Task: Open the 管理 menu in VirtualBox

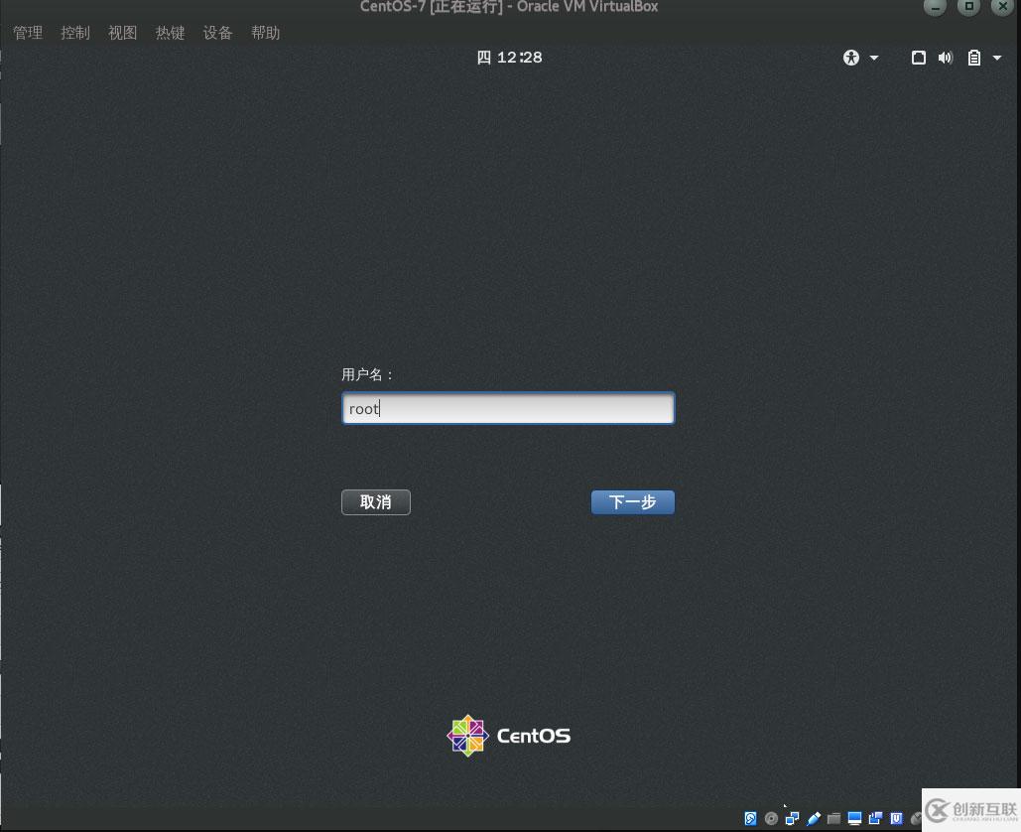Action: click(28, 33)
